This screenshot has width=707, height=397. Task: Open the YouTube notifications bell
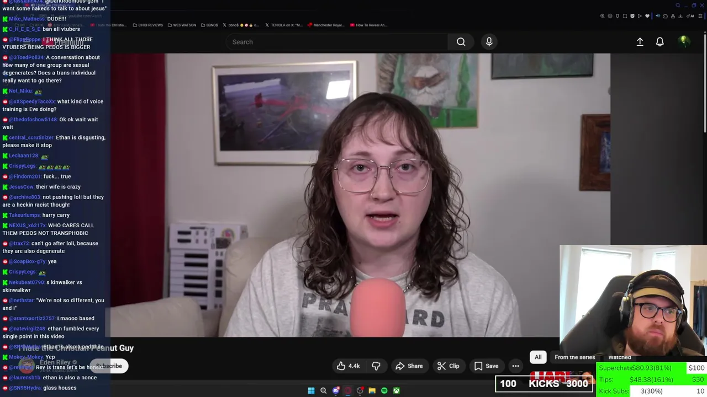(659, 42)
